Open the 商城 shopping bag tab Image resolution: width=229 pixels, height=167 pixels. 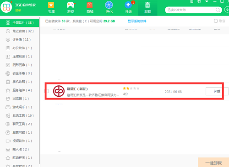tap(90, 8)
